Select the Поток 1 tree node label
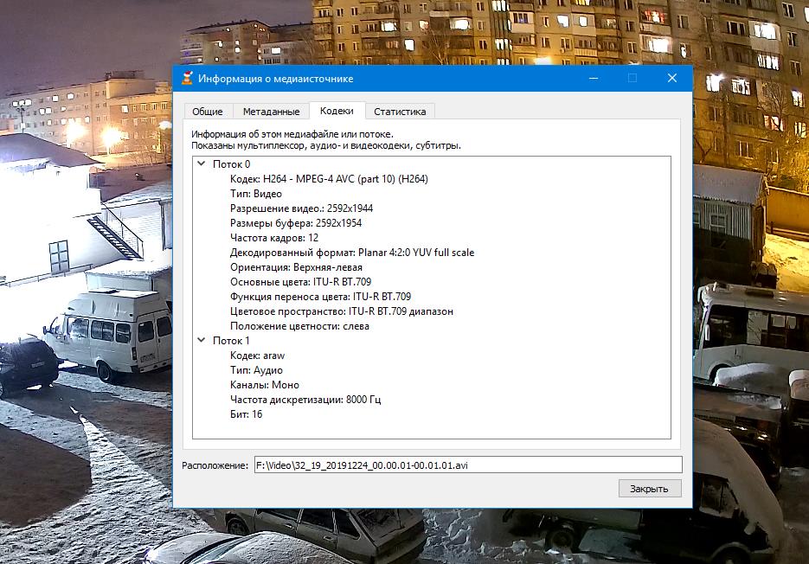This screenshot has width=809, height=564. (x=231, y=341)
